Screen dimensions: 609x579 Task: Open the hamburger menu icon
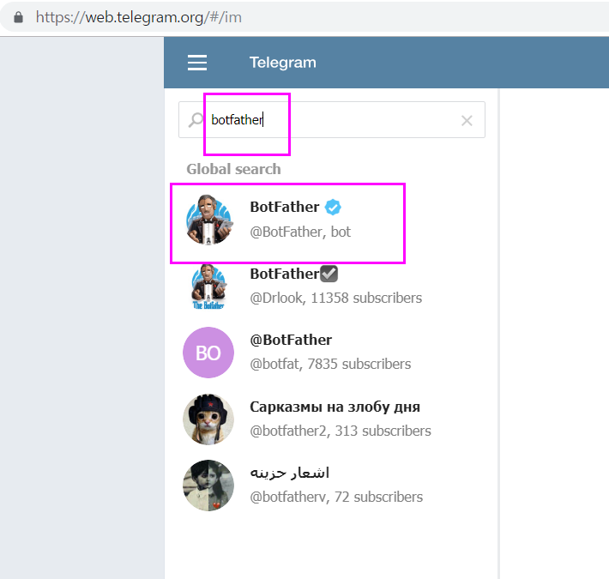click(197, 63)
